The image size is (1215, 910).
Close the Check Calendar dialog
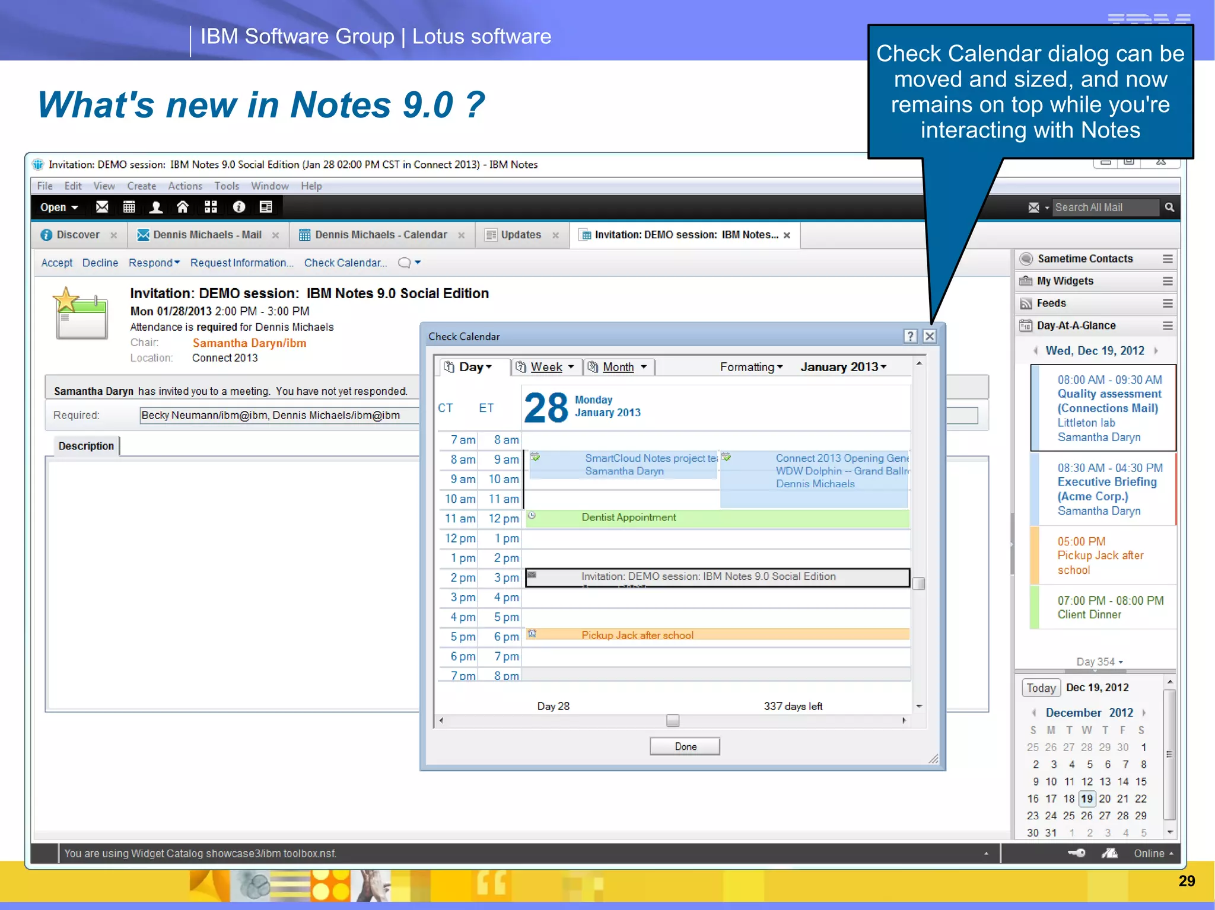(x=930, y=336)
